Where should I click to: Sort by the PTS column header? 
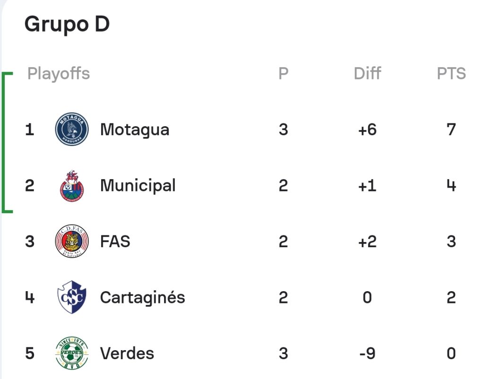(x=451, y=73)
